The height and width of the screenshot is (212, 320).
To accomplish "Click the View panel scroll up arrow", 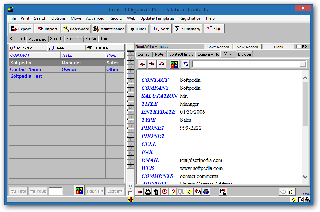I will point(305,78).
